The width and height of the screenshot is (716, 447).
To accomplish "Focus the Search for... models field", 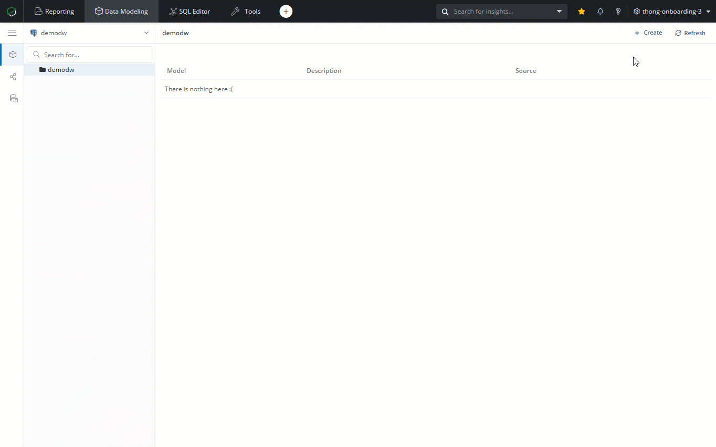I will pos(90,55).
